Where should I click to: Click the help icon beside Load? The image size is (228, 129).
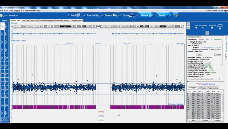click(68, 15)
